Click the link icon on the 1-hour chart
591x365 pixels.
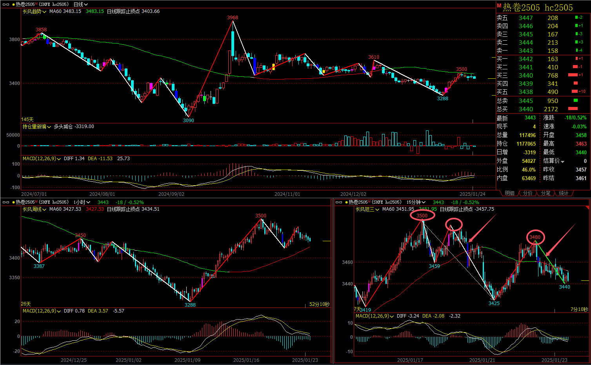pyautogui.click(x=6, y=202)
